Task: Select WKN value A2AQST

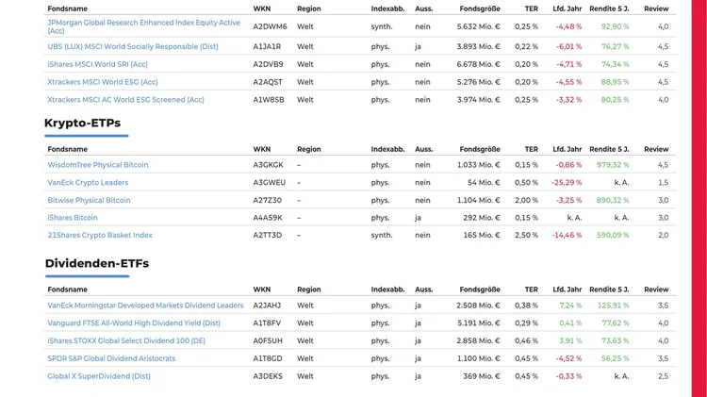Action: [x=268, y=82]
